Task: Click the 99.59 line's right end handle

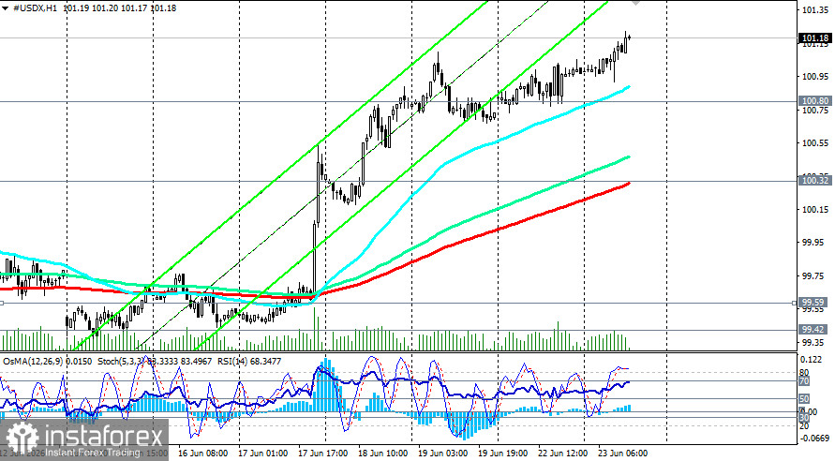Action: [x=794, y=303]
